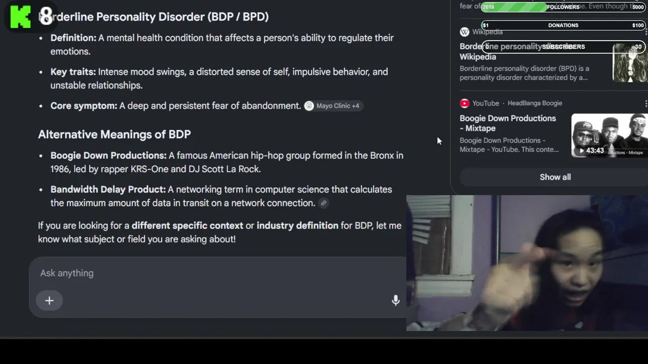Screen dimensions: 648x364
Task: Select the bold 'Boogie Down Productions:' label
Action: 108,155
